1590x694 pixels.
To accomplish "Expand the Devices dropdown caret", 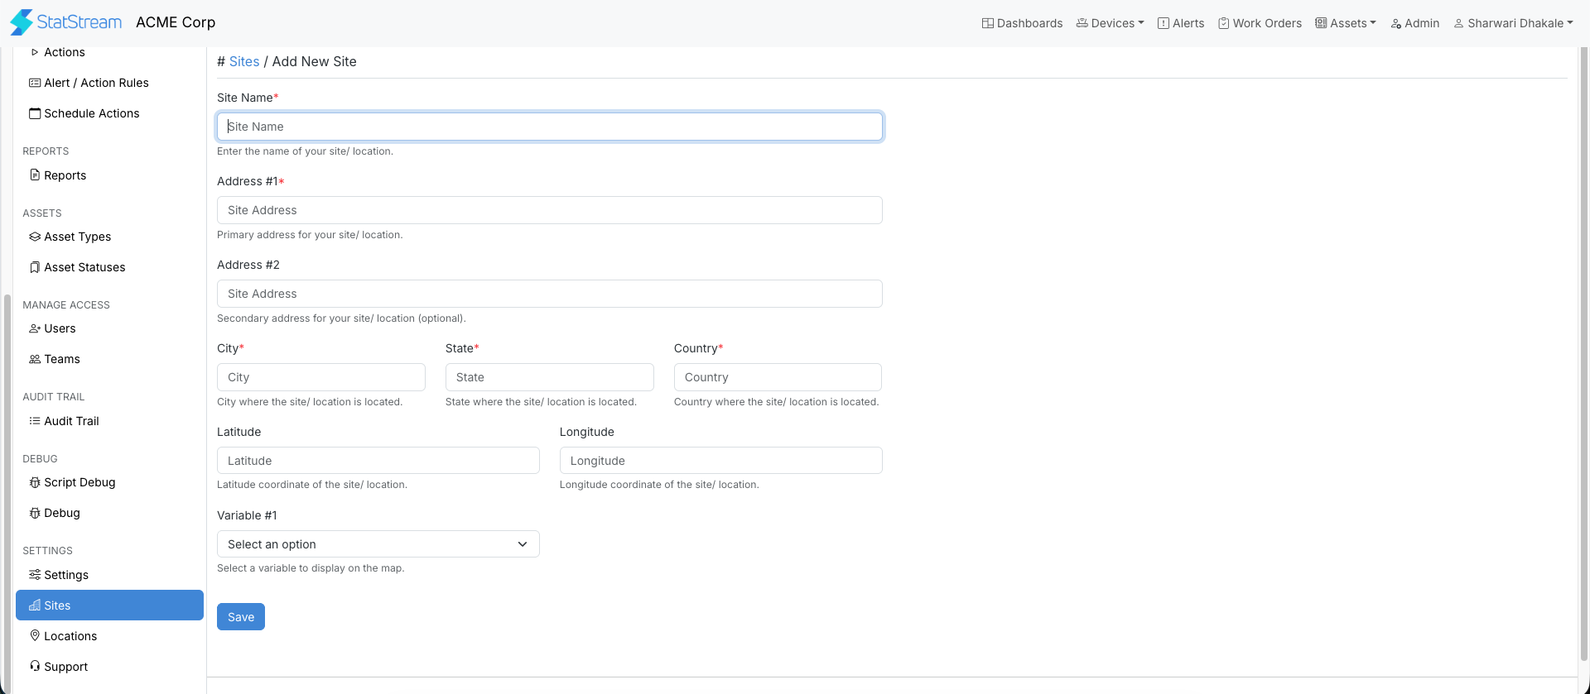I will pyautogui.click(x=1141, y=23).
